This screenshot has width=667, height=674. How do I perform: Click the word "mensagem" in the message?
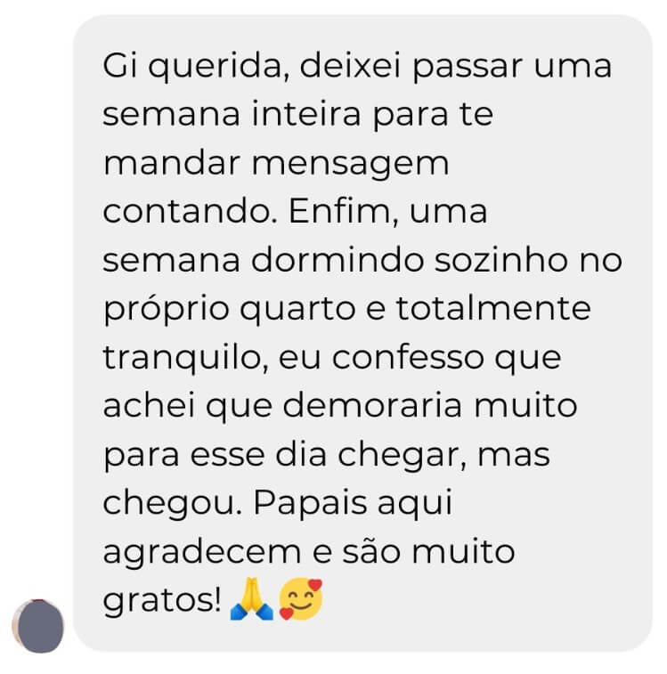[350, 165]
